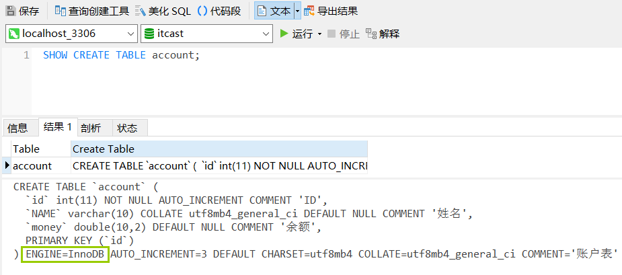The image size is (622, 275).
Task: Click the Explain (解释) button
Action: point(383,34)
